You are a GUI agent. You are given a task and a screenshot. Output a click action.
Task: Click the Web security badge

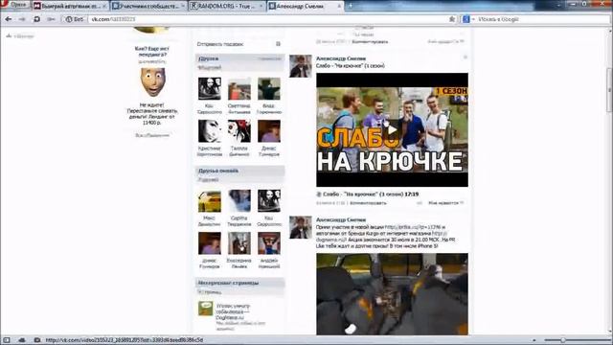pos(75,19)
